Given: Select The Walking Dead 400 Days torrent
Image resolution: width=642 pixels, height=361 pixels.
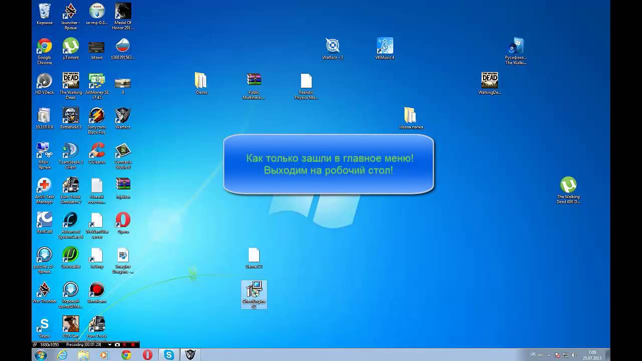Looking at the screenshot, I should (x=568, y=191).
